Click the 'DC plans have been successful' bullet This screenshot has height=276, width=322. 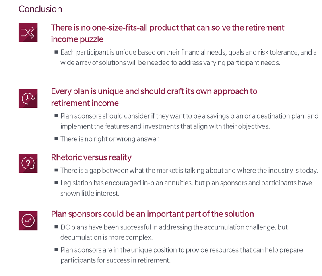click(x=174, y=232)
